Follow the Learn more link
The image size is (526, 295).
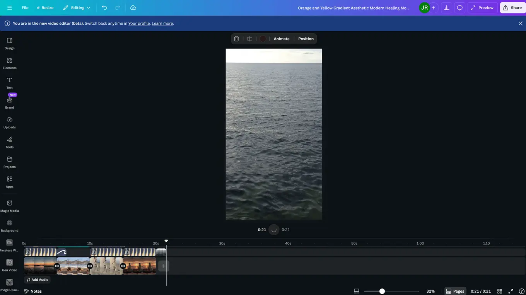pyautogui.click(x=162, y=24)
